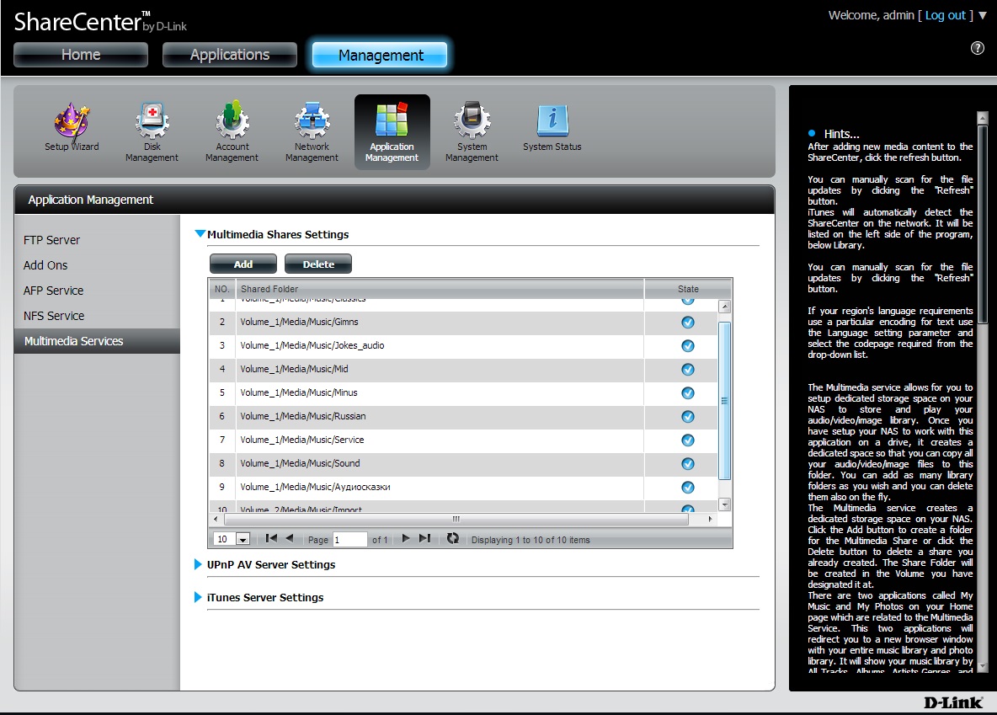
Task: Open FTP Server in sidebar
Action: tap(51, 240)
